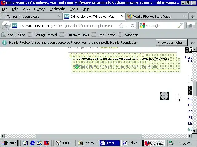
Task: Open the URL history dropdown arrow
Action: tap(127, 26)
